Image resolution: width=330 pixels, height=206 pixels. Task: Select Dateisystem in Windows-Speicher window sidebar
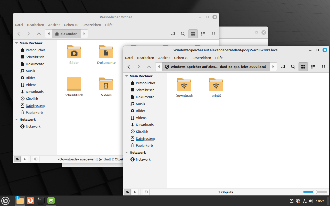pos(145,139)
